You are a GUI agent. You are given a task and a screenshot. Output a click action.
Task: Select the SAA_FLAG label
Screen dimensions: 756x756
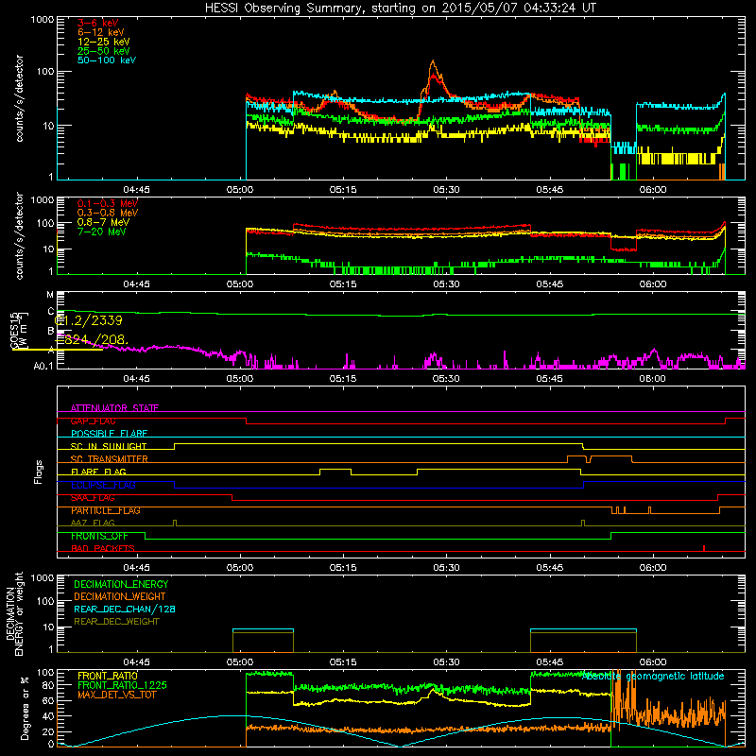[x=93, y=498]
